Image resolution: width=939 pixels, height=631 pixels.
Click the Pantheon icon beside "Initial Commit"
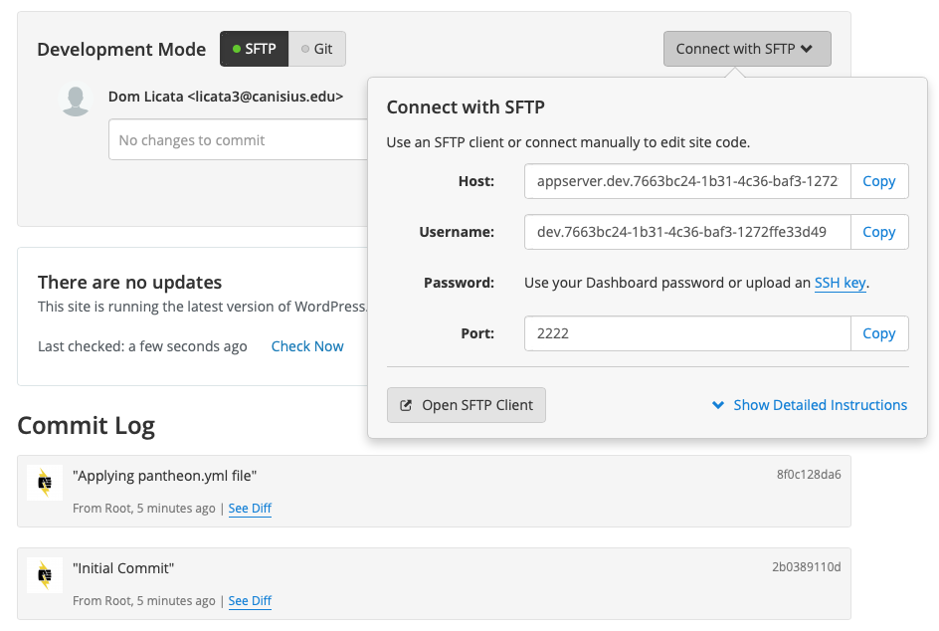coord(44,575)
